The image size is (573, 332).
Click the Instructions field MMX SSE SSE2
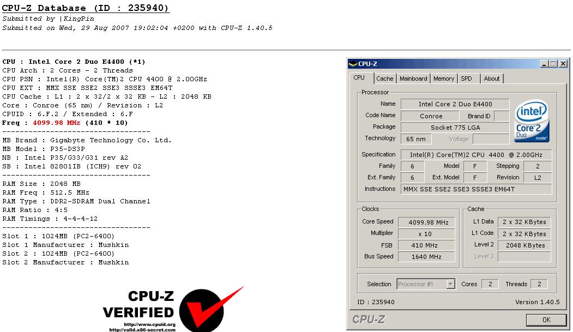pos(476,189)
